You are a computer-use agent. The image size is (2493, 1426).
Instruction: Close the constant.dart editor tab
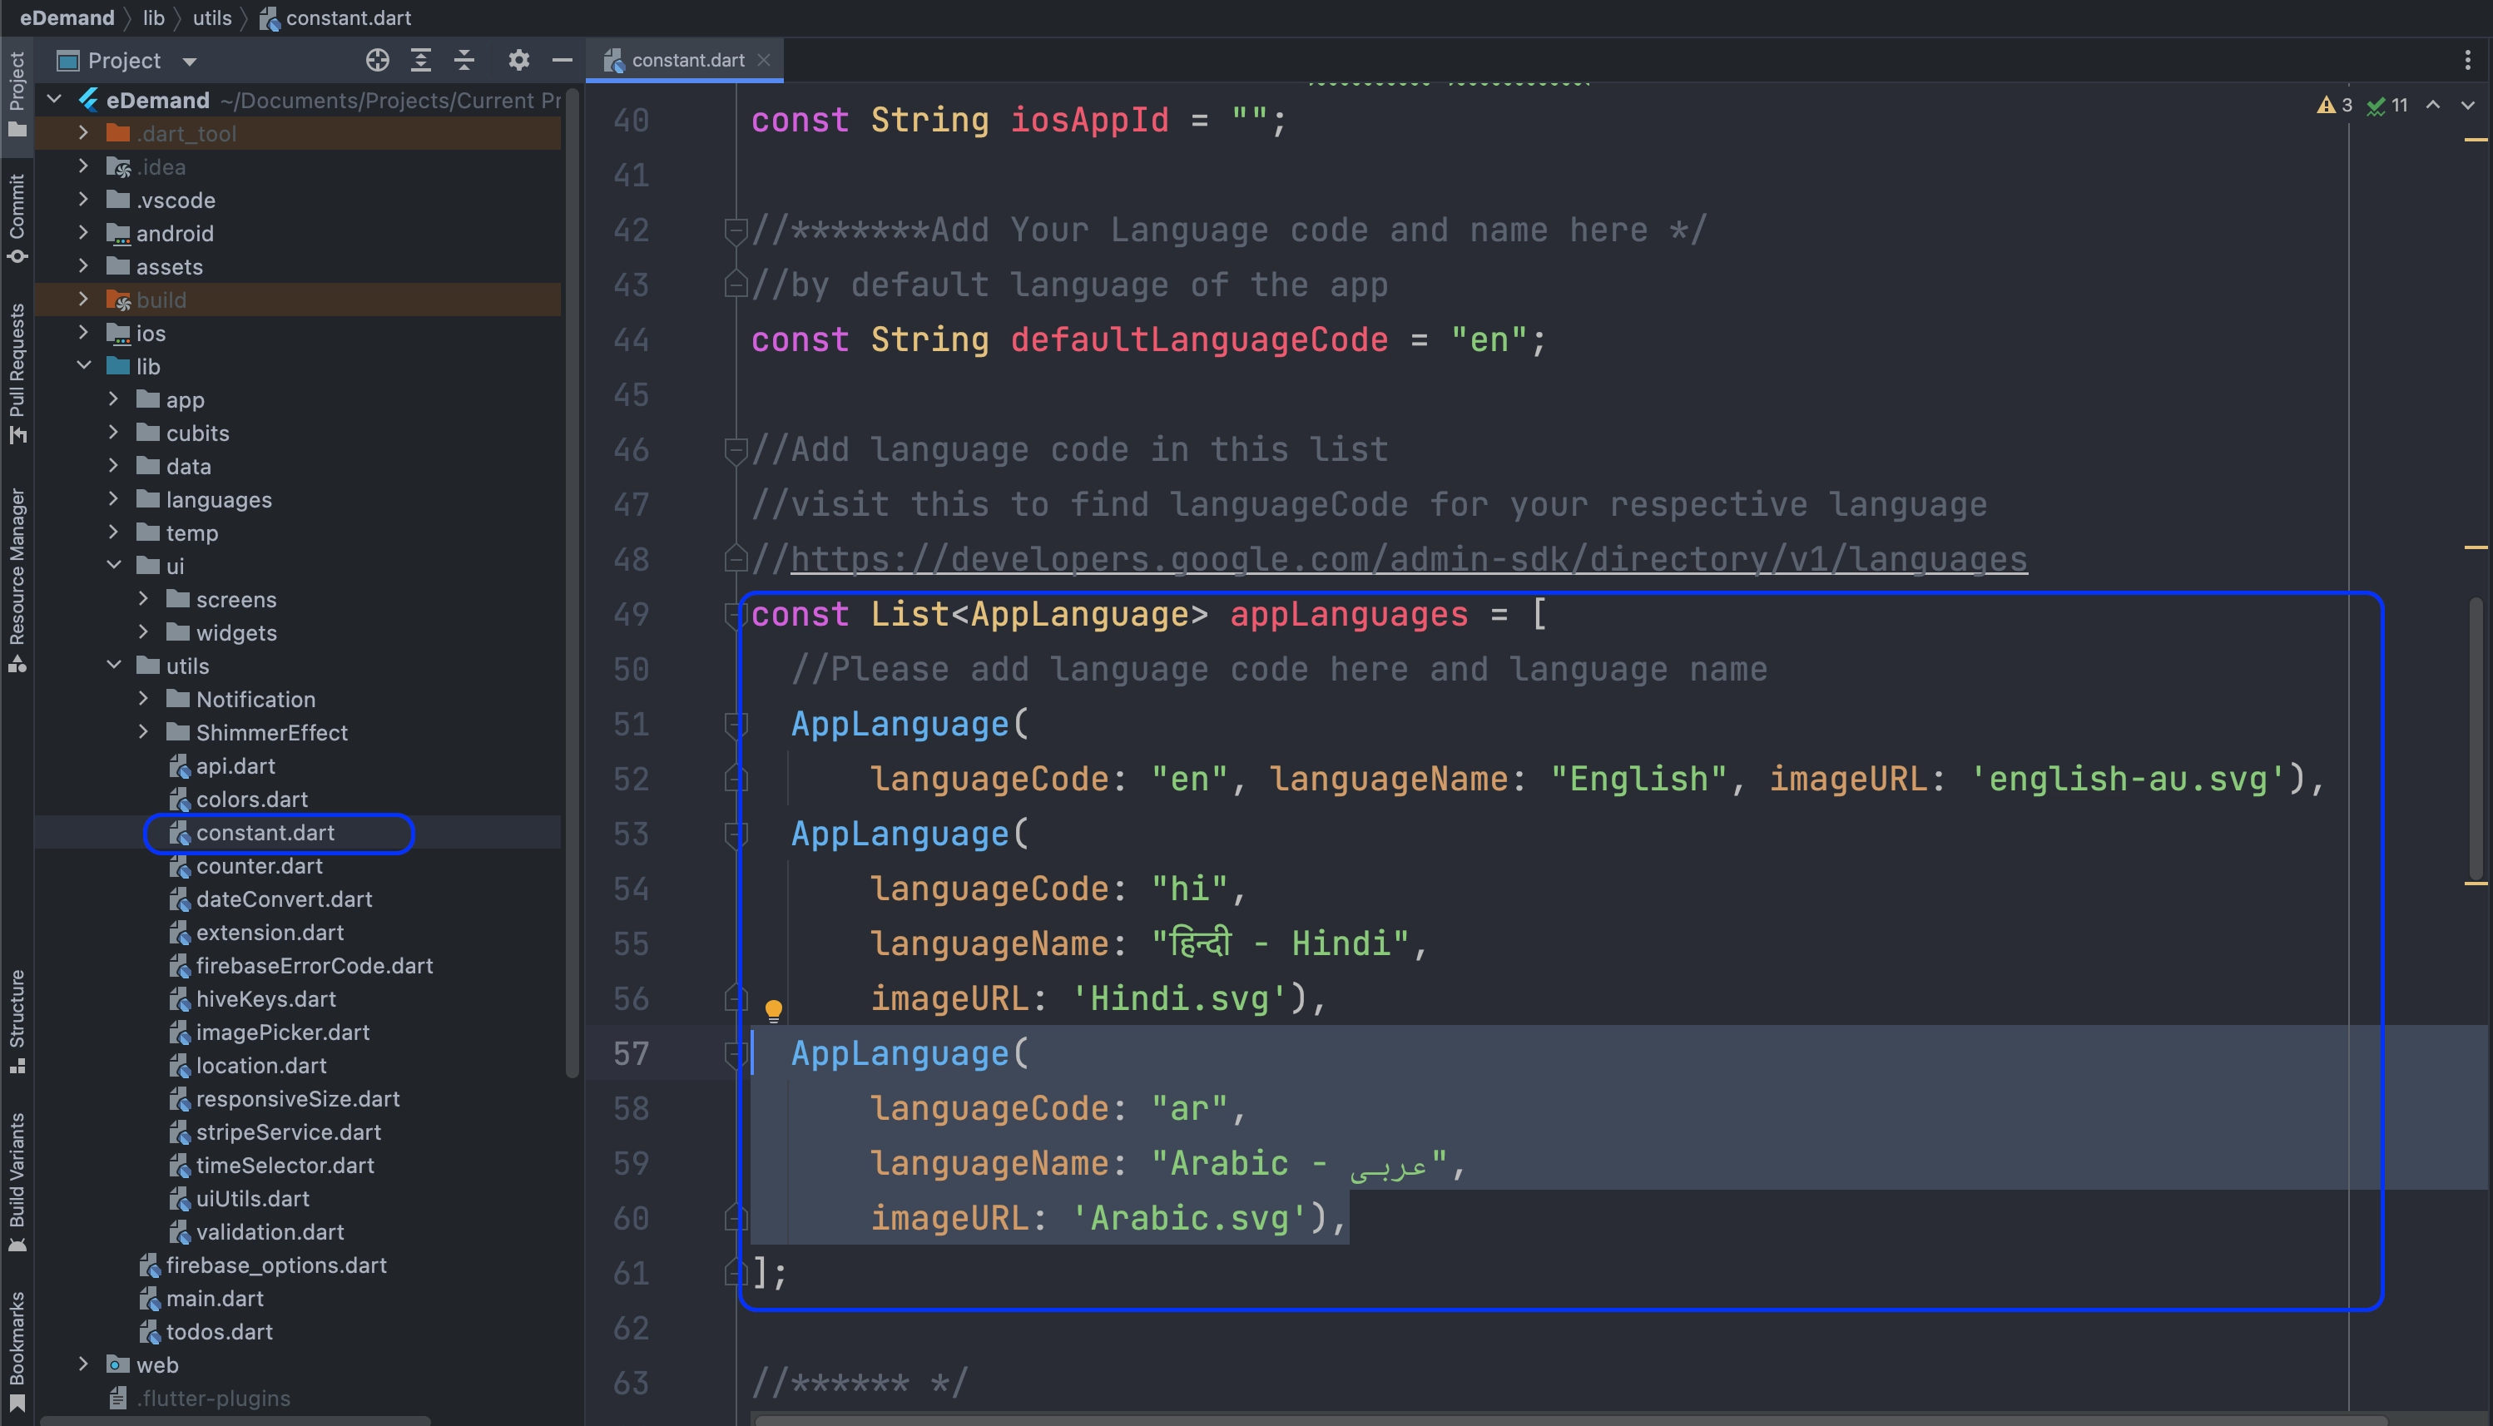point(764,61)
